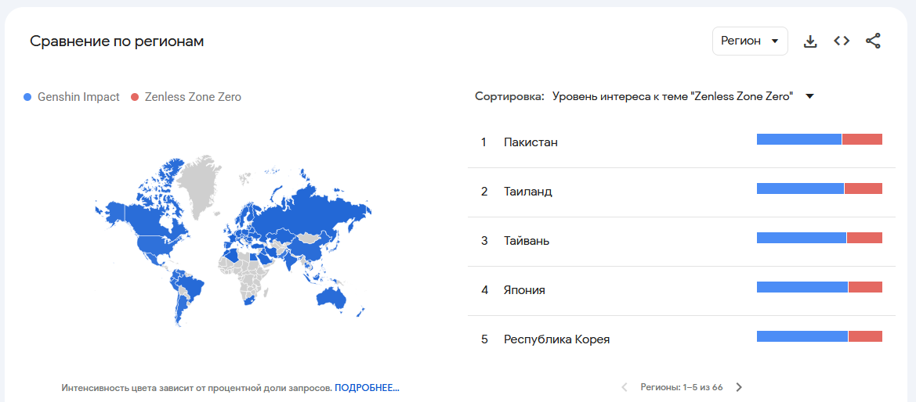Click the blue Genshin Impact legend dot
This screenshot has height=402, width=916.
tap(28, 97)
